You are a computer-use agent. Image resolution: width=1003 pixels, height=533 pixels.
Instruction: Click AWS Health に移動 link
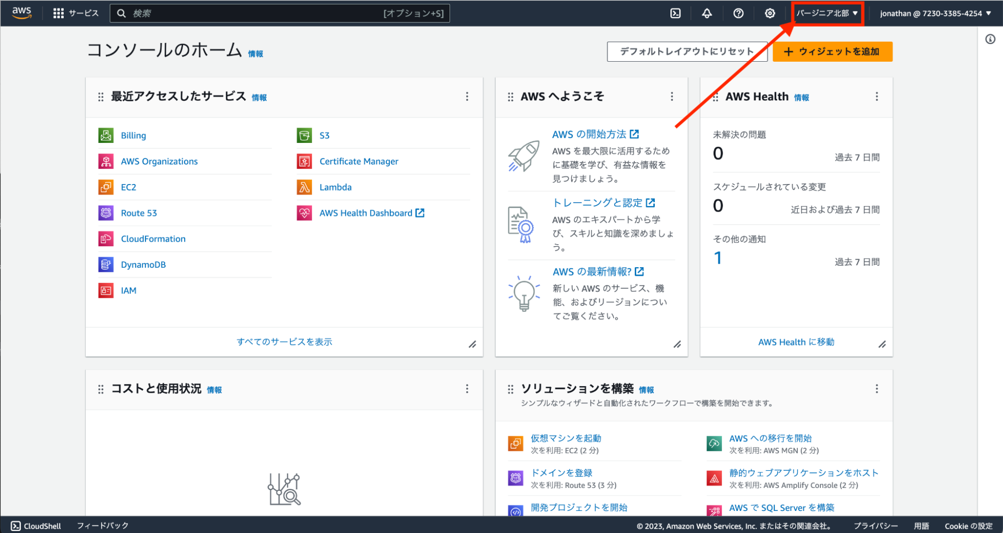pyautogui.click(x=796, y=342)
